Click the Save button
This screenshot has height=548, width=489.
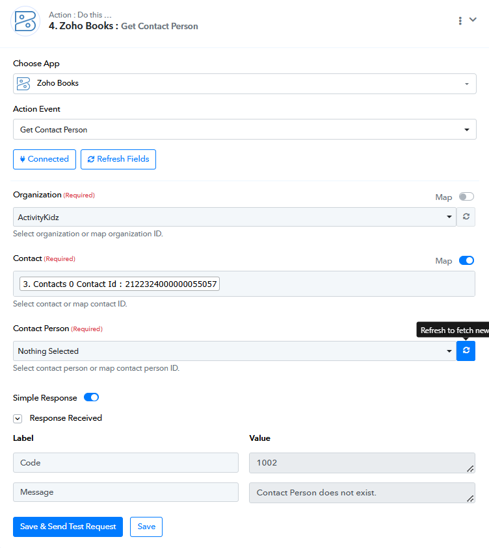146,527
